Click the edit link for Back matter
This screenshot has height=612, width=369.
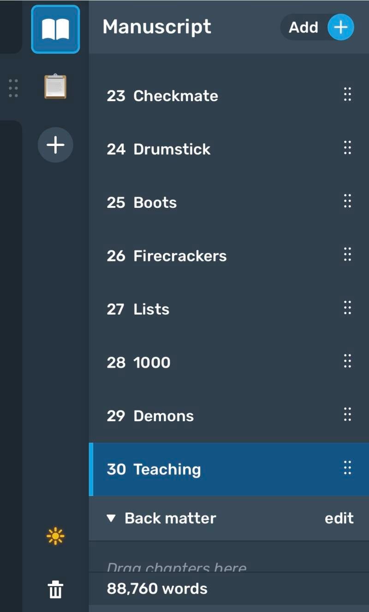(x=339, y=518)
